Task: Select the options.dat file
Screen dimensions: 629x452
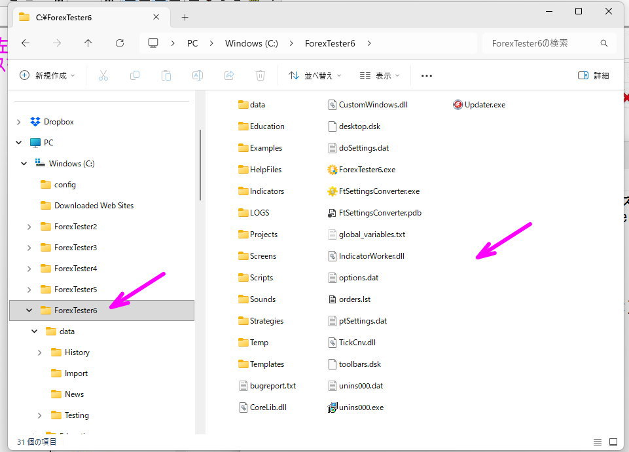Action: coord(353,278)
